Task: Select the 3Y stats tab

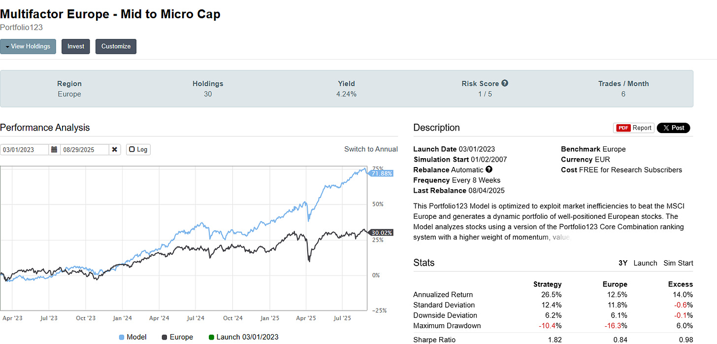Action: [x=623, y=263]
